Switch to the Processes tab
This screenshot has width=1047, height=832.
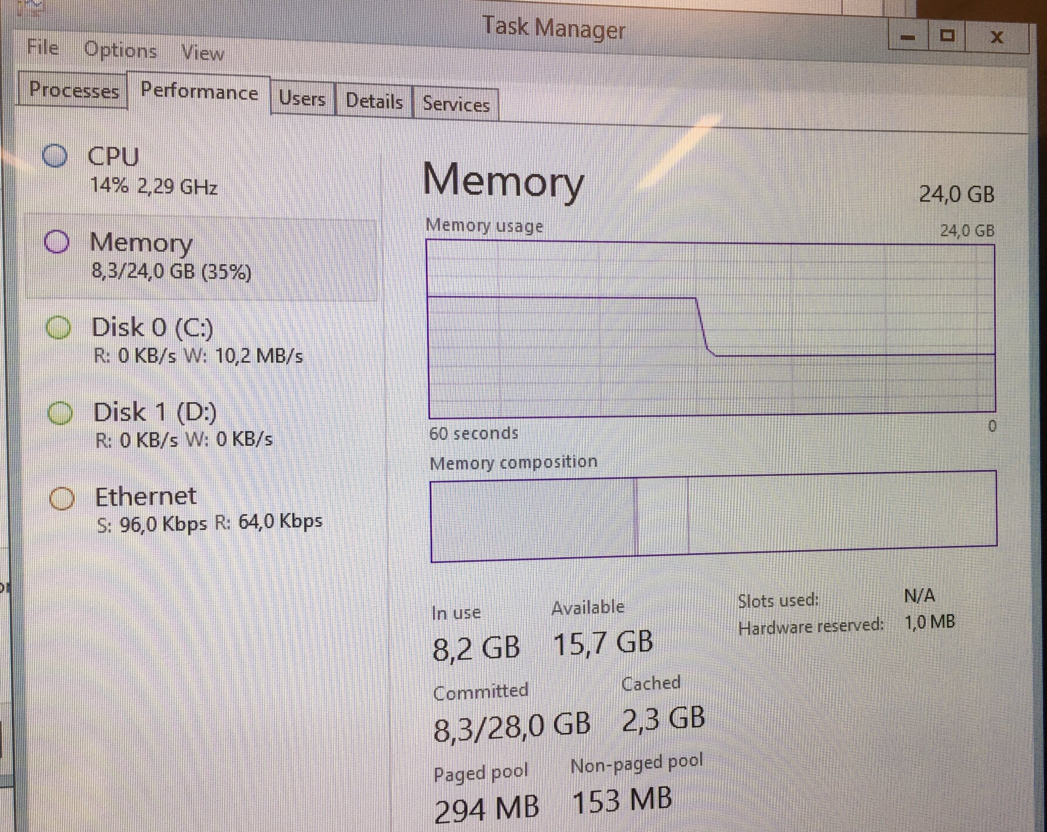coord(74,90)
